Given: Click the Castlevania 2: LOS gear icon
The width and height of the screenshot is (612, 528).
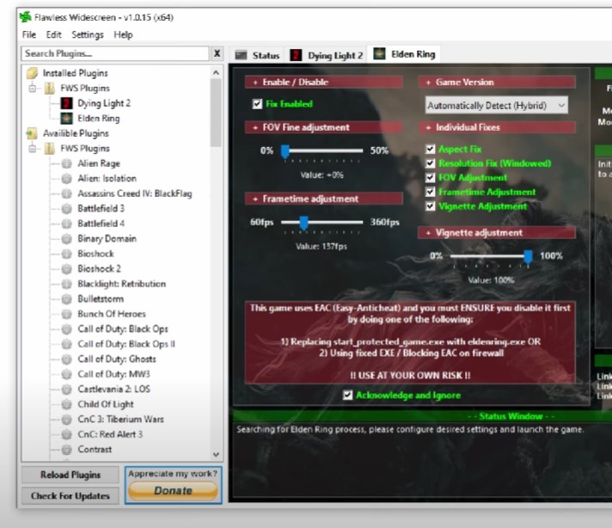Looking at the screenshot, I should (67, 390).
